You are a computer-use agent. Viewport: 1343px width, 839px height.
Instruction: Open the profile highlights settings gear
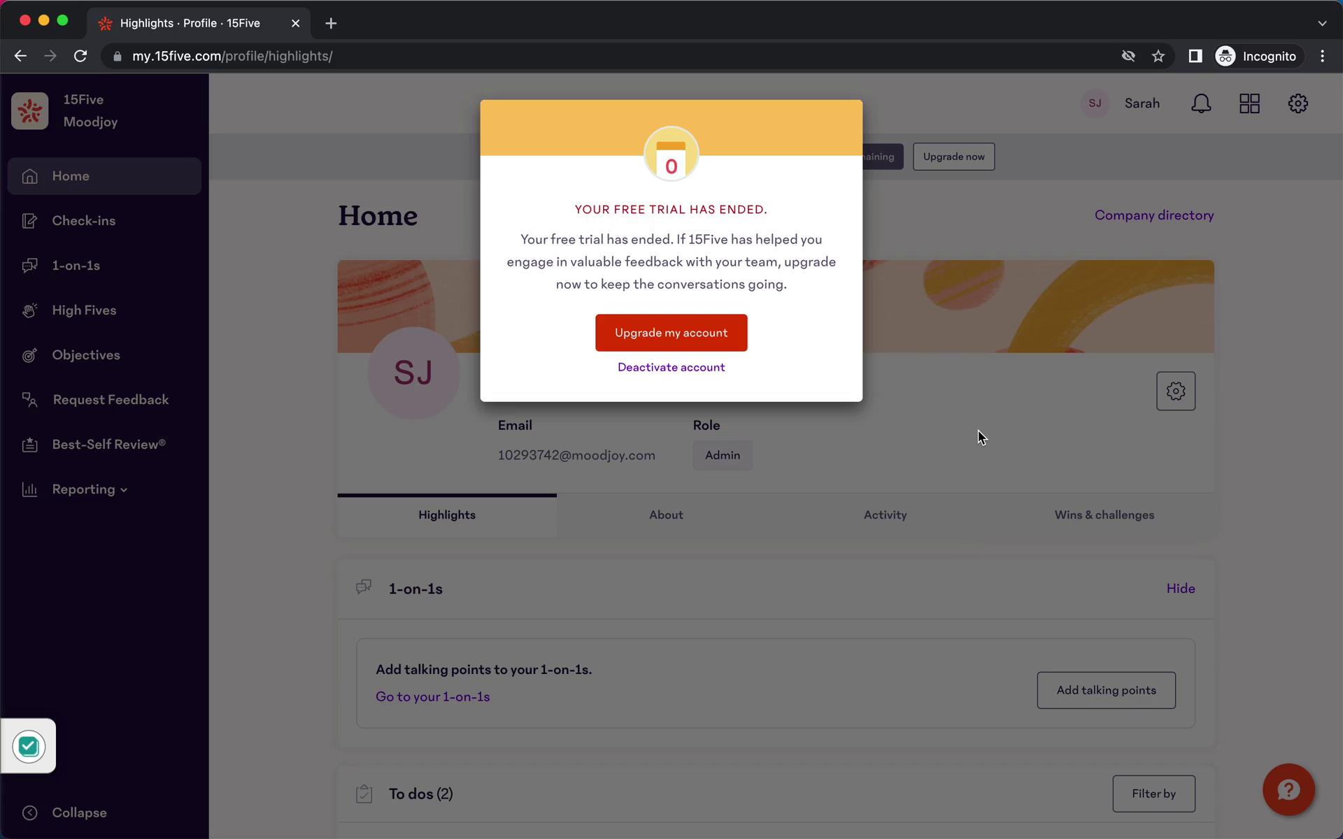pyautogui.click(x=1174, y=391)
